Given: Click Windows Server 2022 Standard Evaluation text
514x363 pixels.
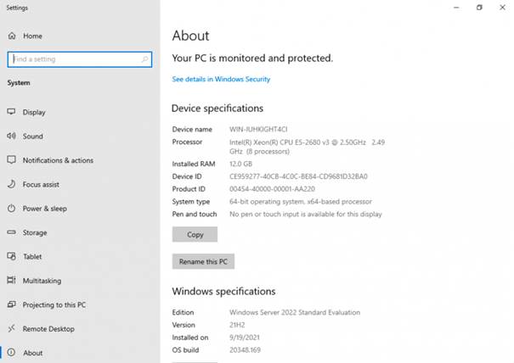Looking at the screenshot, I should [x=295, y=312].
